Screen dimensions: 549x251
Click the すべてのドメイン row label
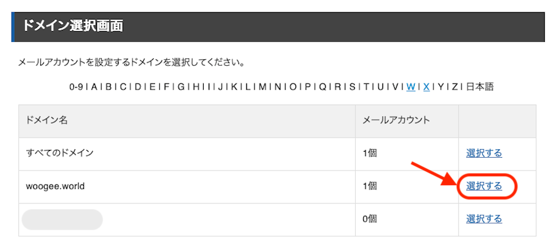point(60,153)
